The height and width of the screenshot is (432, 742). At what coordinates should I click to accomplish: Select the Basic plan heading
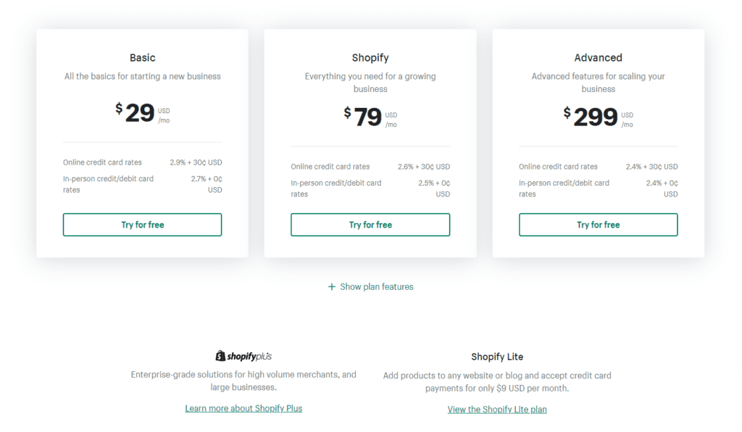[142, 57]
